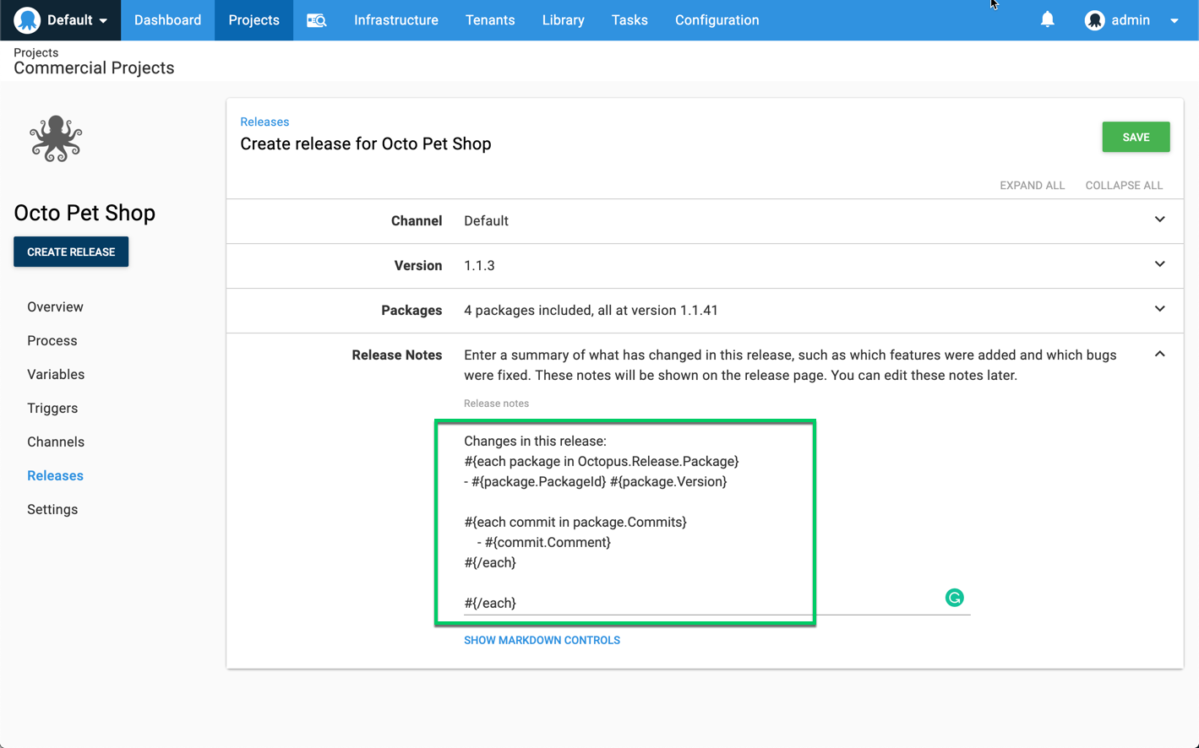Open the search tool in the navigation bar
1199x748 pixels.
316,19
